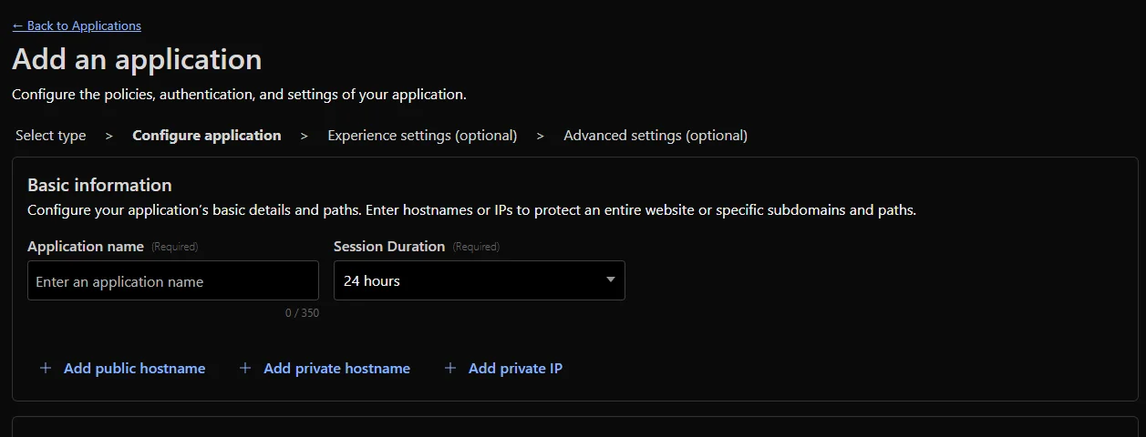This screenshot has height=437, width=1146.
Task: Click the Application name field label
Action: pos(86,247)
